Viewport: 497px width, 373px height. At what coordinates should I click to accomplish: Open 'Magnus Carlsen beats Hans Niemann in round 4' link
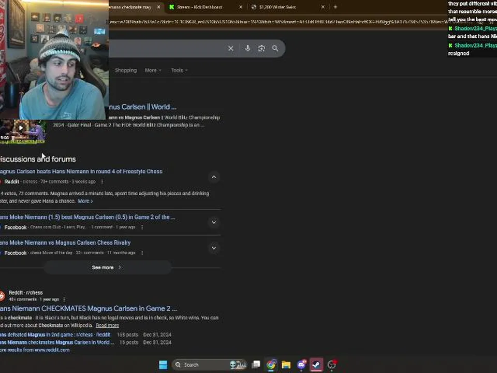[x=81, y=171]
